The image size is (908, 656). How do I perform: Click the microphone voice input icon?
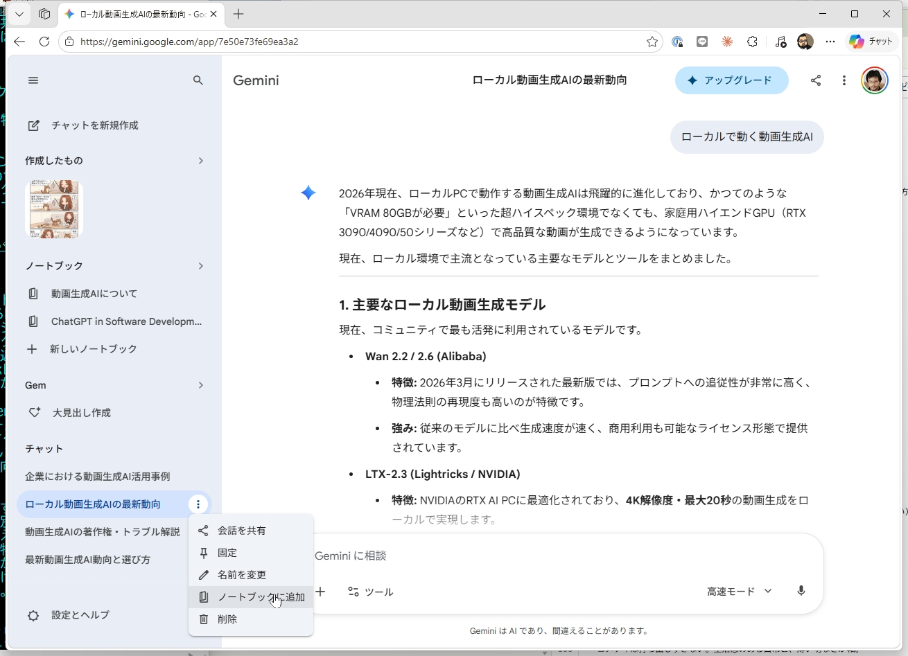(x=801, y=592)
